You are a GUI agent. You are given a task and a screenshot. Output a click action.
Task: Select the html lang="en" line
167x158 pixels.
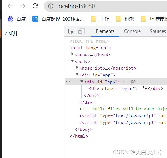tap(90, 48)
